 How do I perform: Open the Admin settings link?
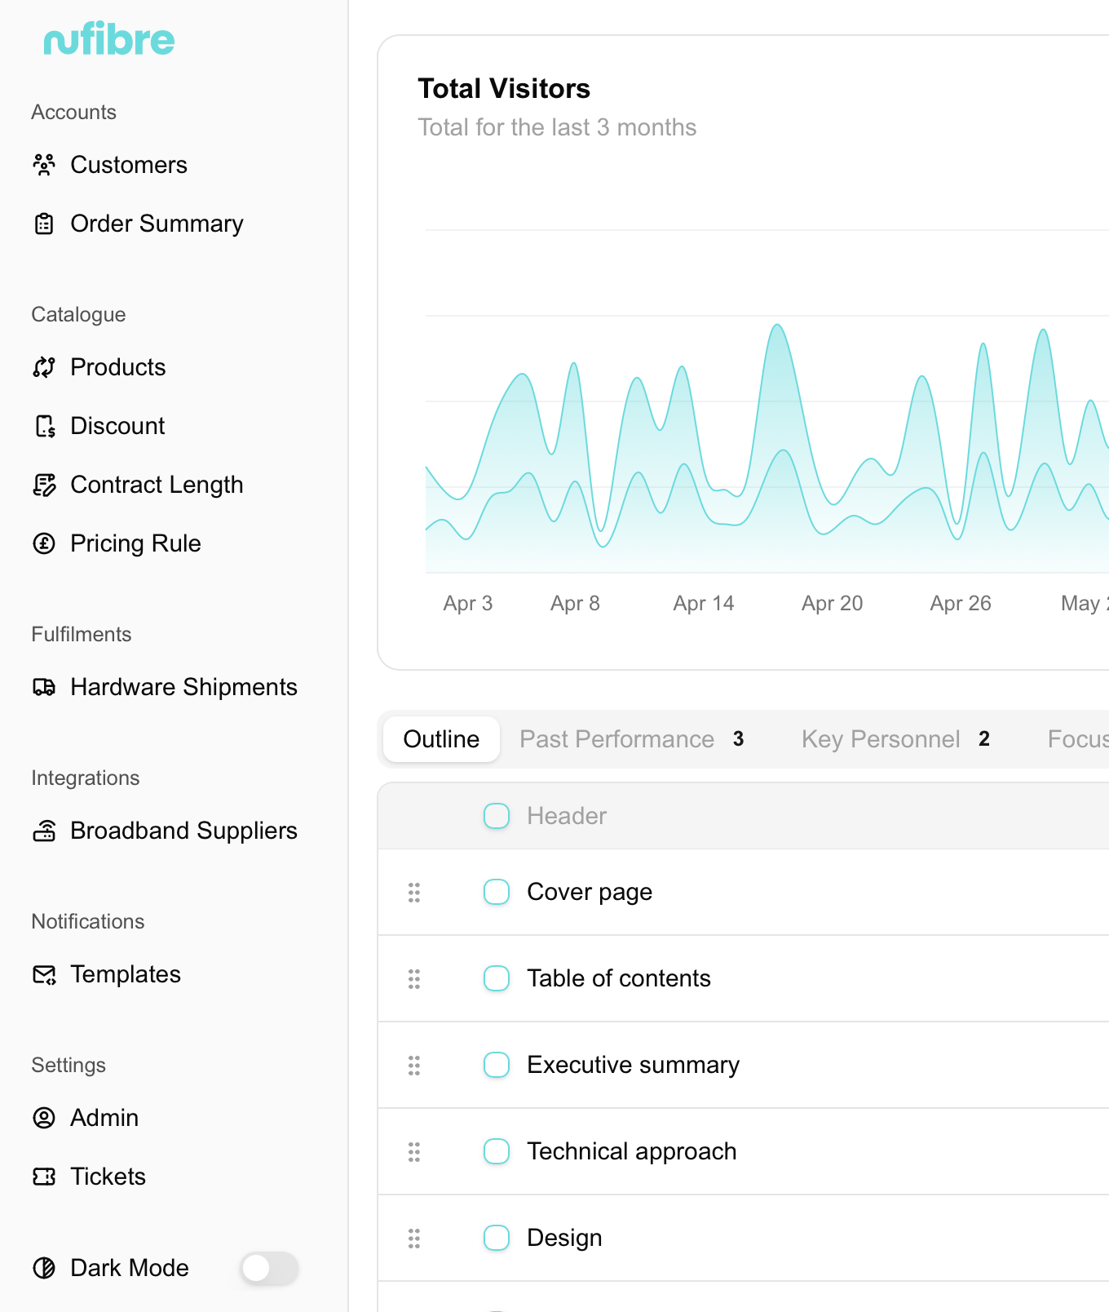[x=104, y=1118]
